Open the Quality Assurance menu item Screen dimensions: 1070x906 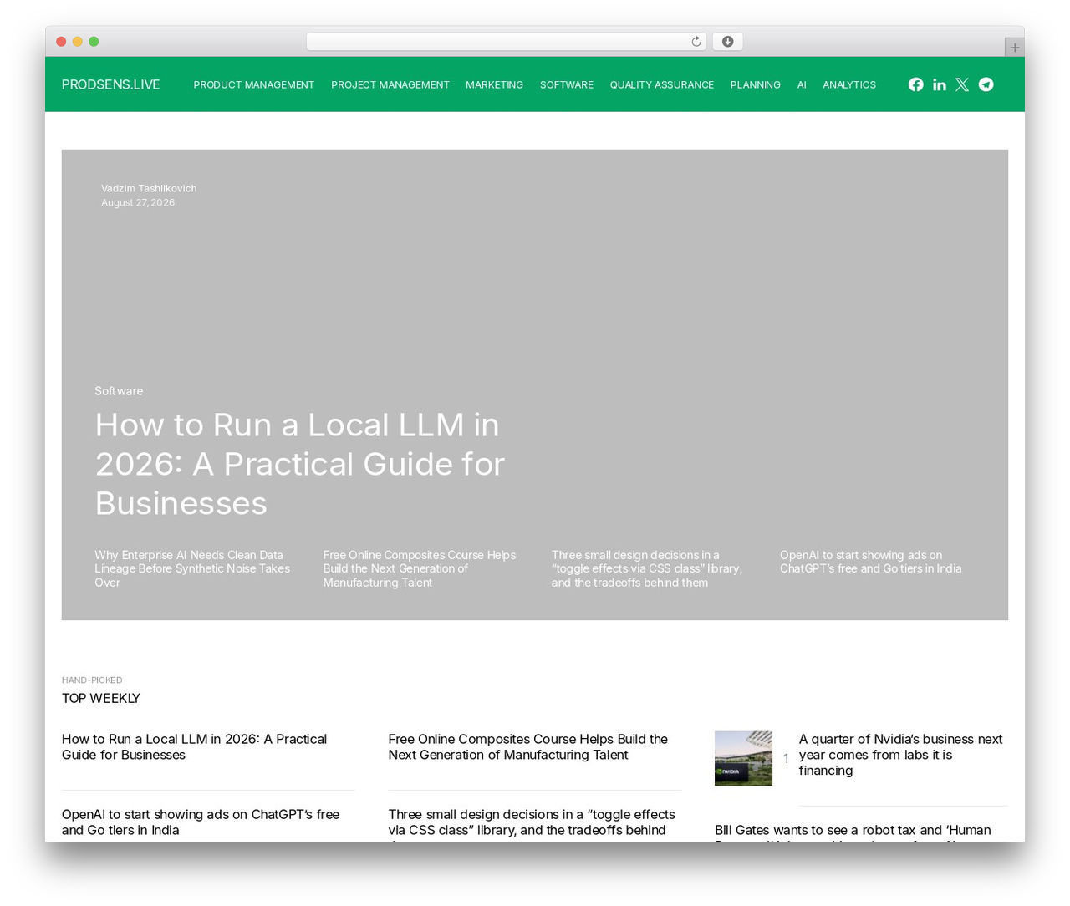pos(662,85)
